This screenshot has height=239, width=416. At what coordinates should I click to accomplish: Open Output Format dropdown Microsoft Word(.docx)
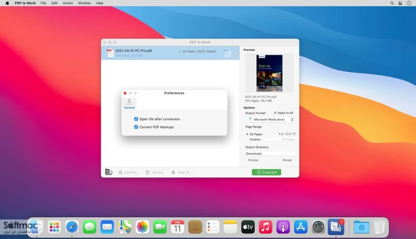click(x=271, y=119)
